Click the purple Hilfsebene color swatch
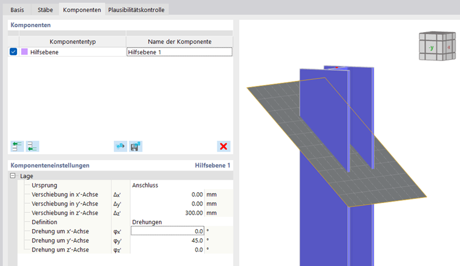Screen dimensions: 460x266 (x=24, y=51)
